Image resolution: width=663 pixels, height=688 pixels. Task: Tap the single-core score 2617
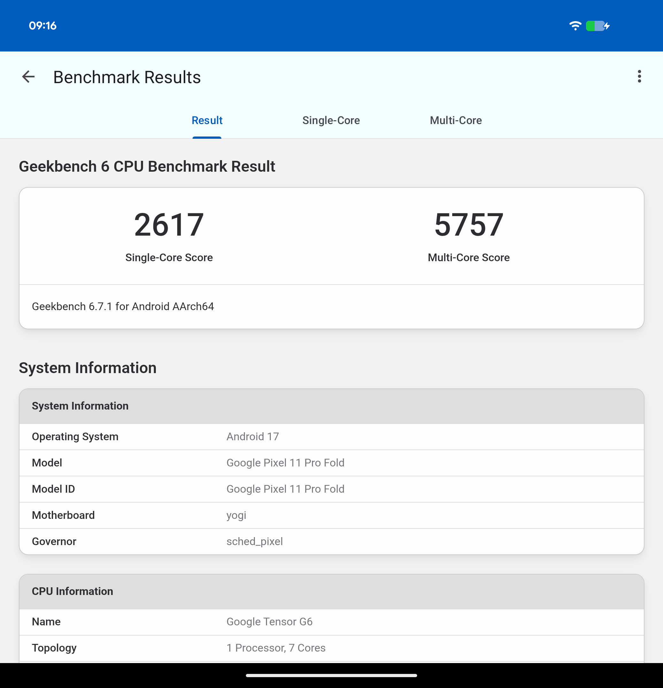pos(169,225)
